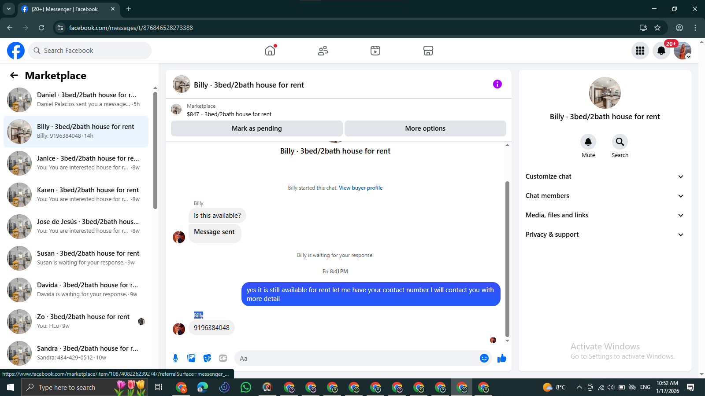
Task: Open the Windows action center notifications
Action: [690, 387]
